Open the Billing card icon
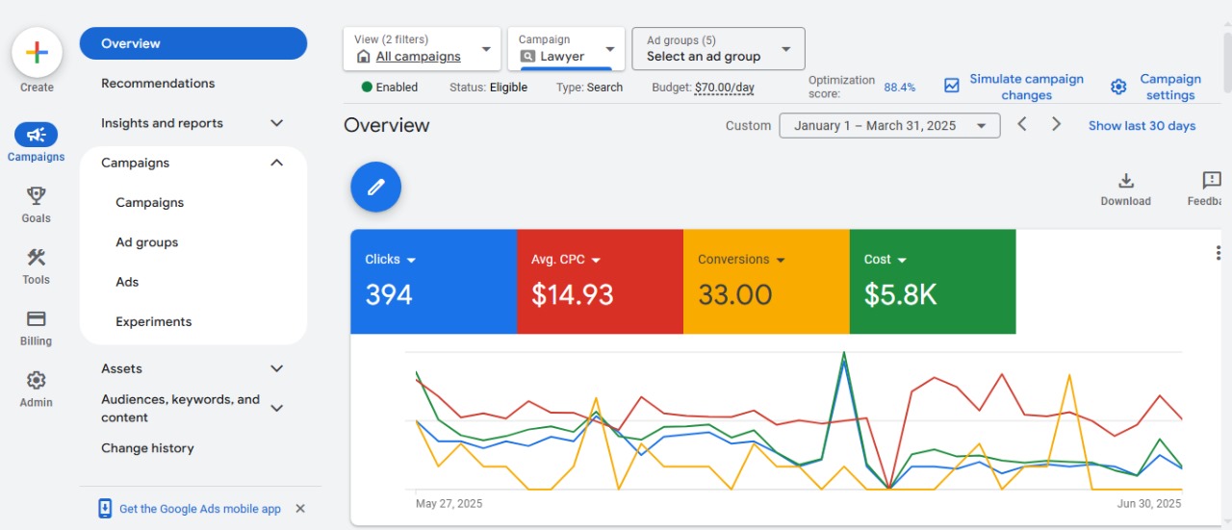 click(36, 319)
